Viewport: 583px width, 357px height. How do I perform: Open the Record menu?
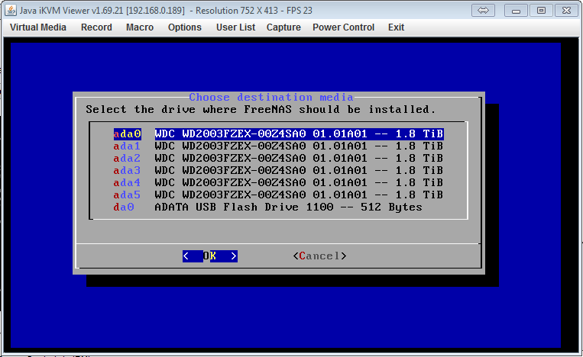[x=96, y=27]
